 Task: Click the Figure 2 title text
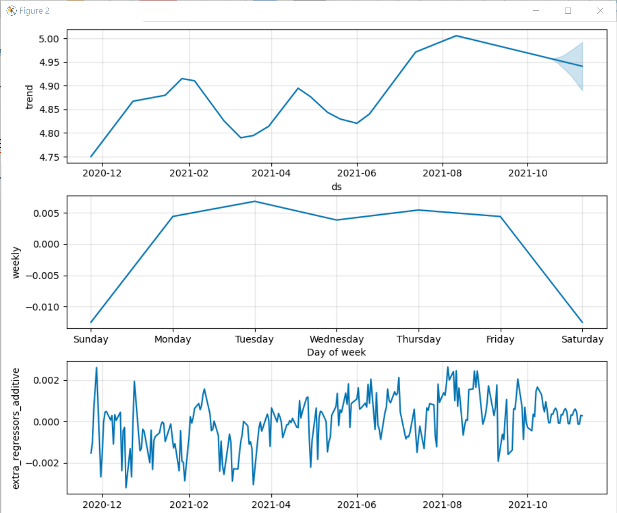34,11
